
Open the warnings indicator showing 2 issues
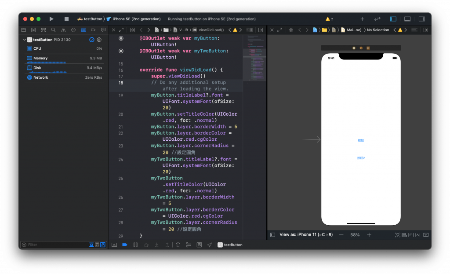point(329,19)
